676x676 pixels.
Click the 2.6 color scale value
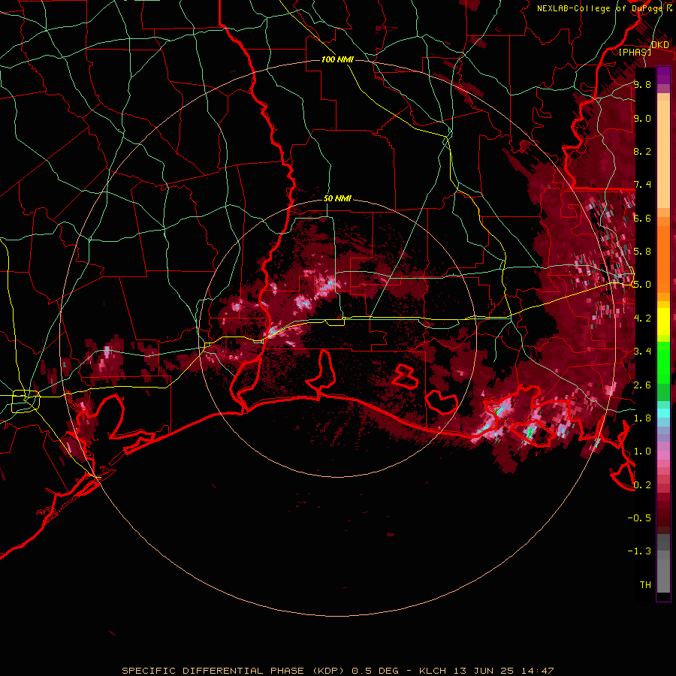tap(642, 385)
